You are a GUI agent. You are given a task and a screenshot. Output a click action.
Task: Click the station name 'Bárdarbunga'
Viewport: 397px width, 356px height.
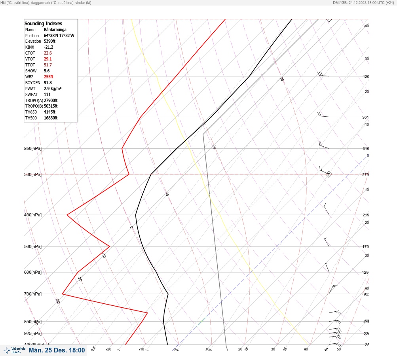(x=55, y=30)
